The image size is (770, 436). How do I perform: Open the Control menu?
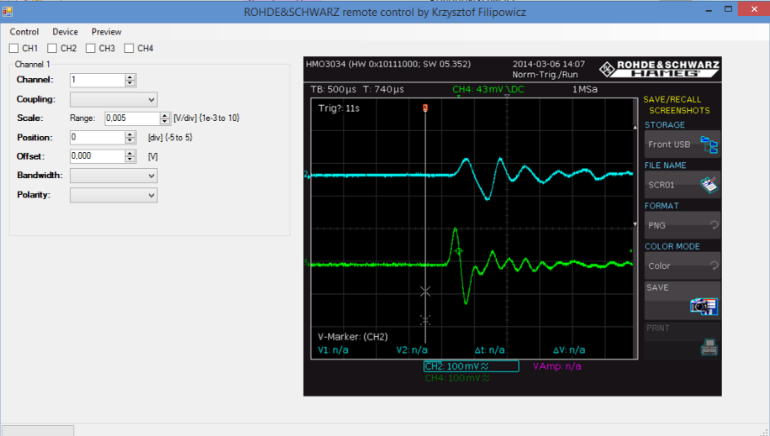[x=24, y=32]
